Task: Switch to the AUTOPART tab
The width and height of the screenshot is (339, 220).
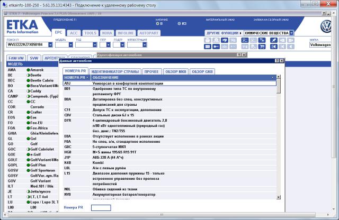Action: click(x=149, y=33)
